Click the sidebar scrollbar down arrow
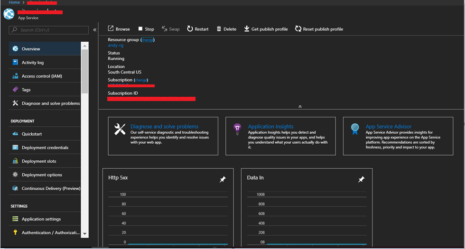The height and width of the screenshot is (249, 465). point(84,234)
